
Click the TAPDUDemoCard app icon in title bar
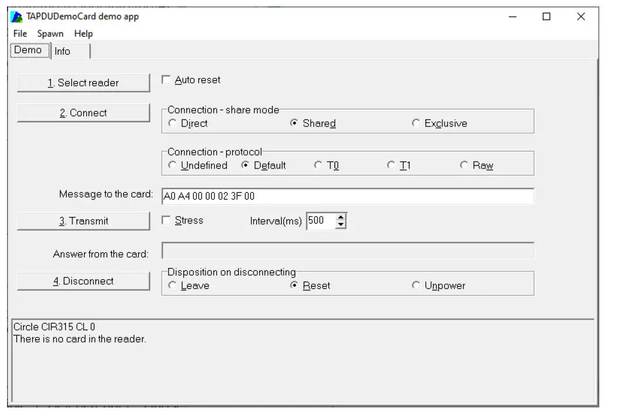click(17, 16)
